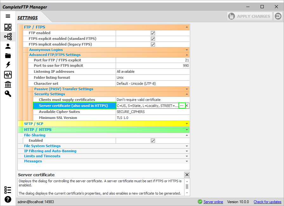Screen dimensions: 284x206
Task: Toggle File-Sharing Enabled checkbox
Action: 153,141
